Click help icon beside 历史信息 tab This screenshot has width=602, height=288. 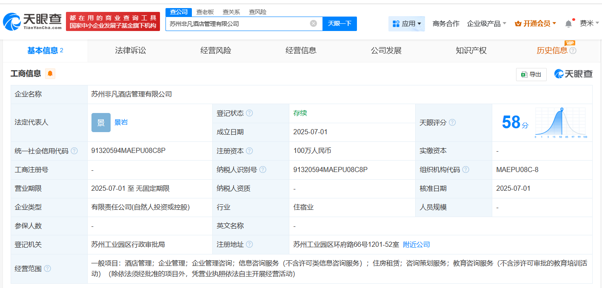click(573, 51)
